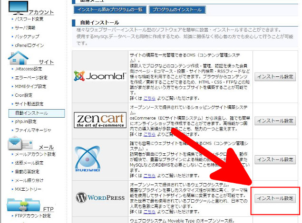Open インストール済みプログラムの一覧 tab
This screenshot has height=223, width=302.
[110, 9]
